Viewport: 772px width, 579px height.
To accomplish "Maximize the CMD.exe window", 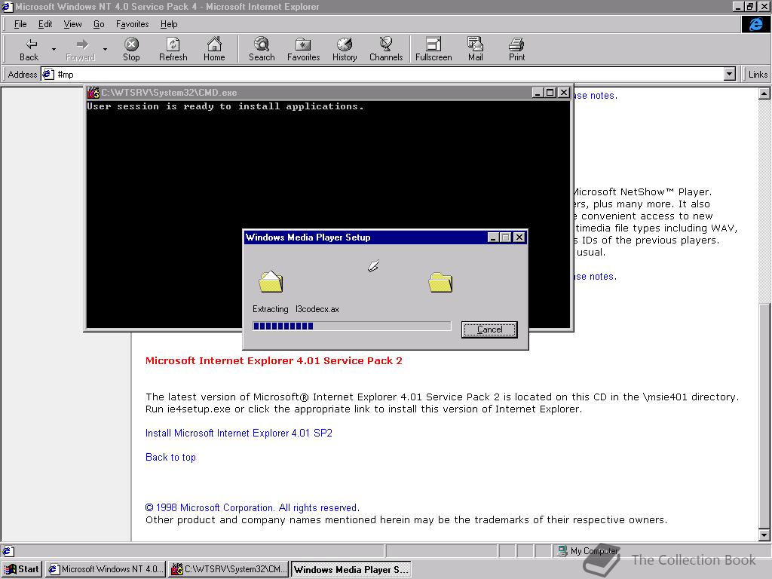I will tap(550, 93).
